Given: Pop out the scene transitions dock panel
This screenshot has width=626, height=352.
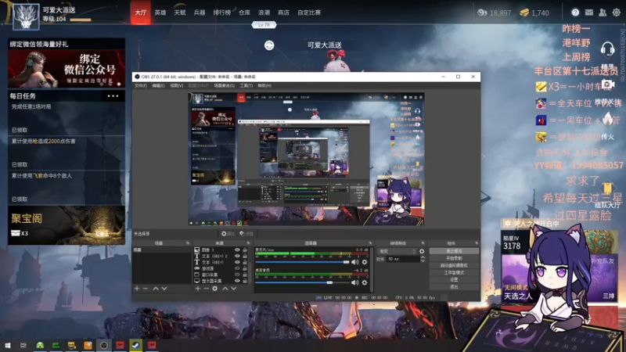Looking at the screenshot, I should (423, 243).
